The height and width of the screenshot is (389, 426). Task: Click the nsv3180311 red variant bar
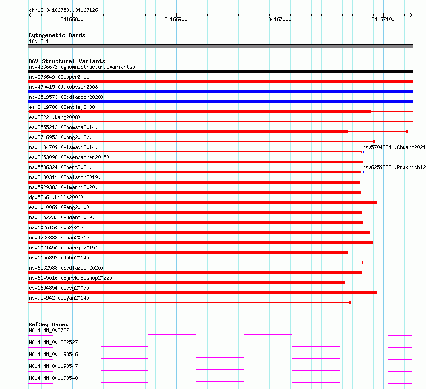click(194, 182)
